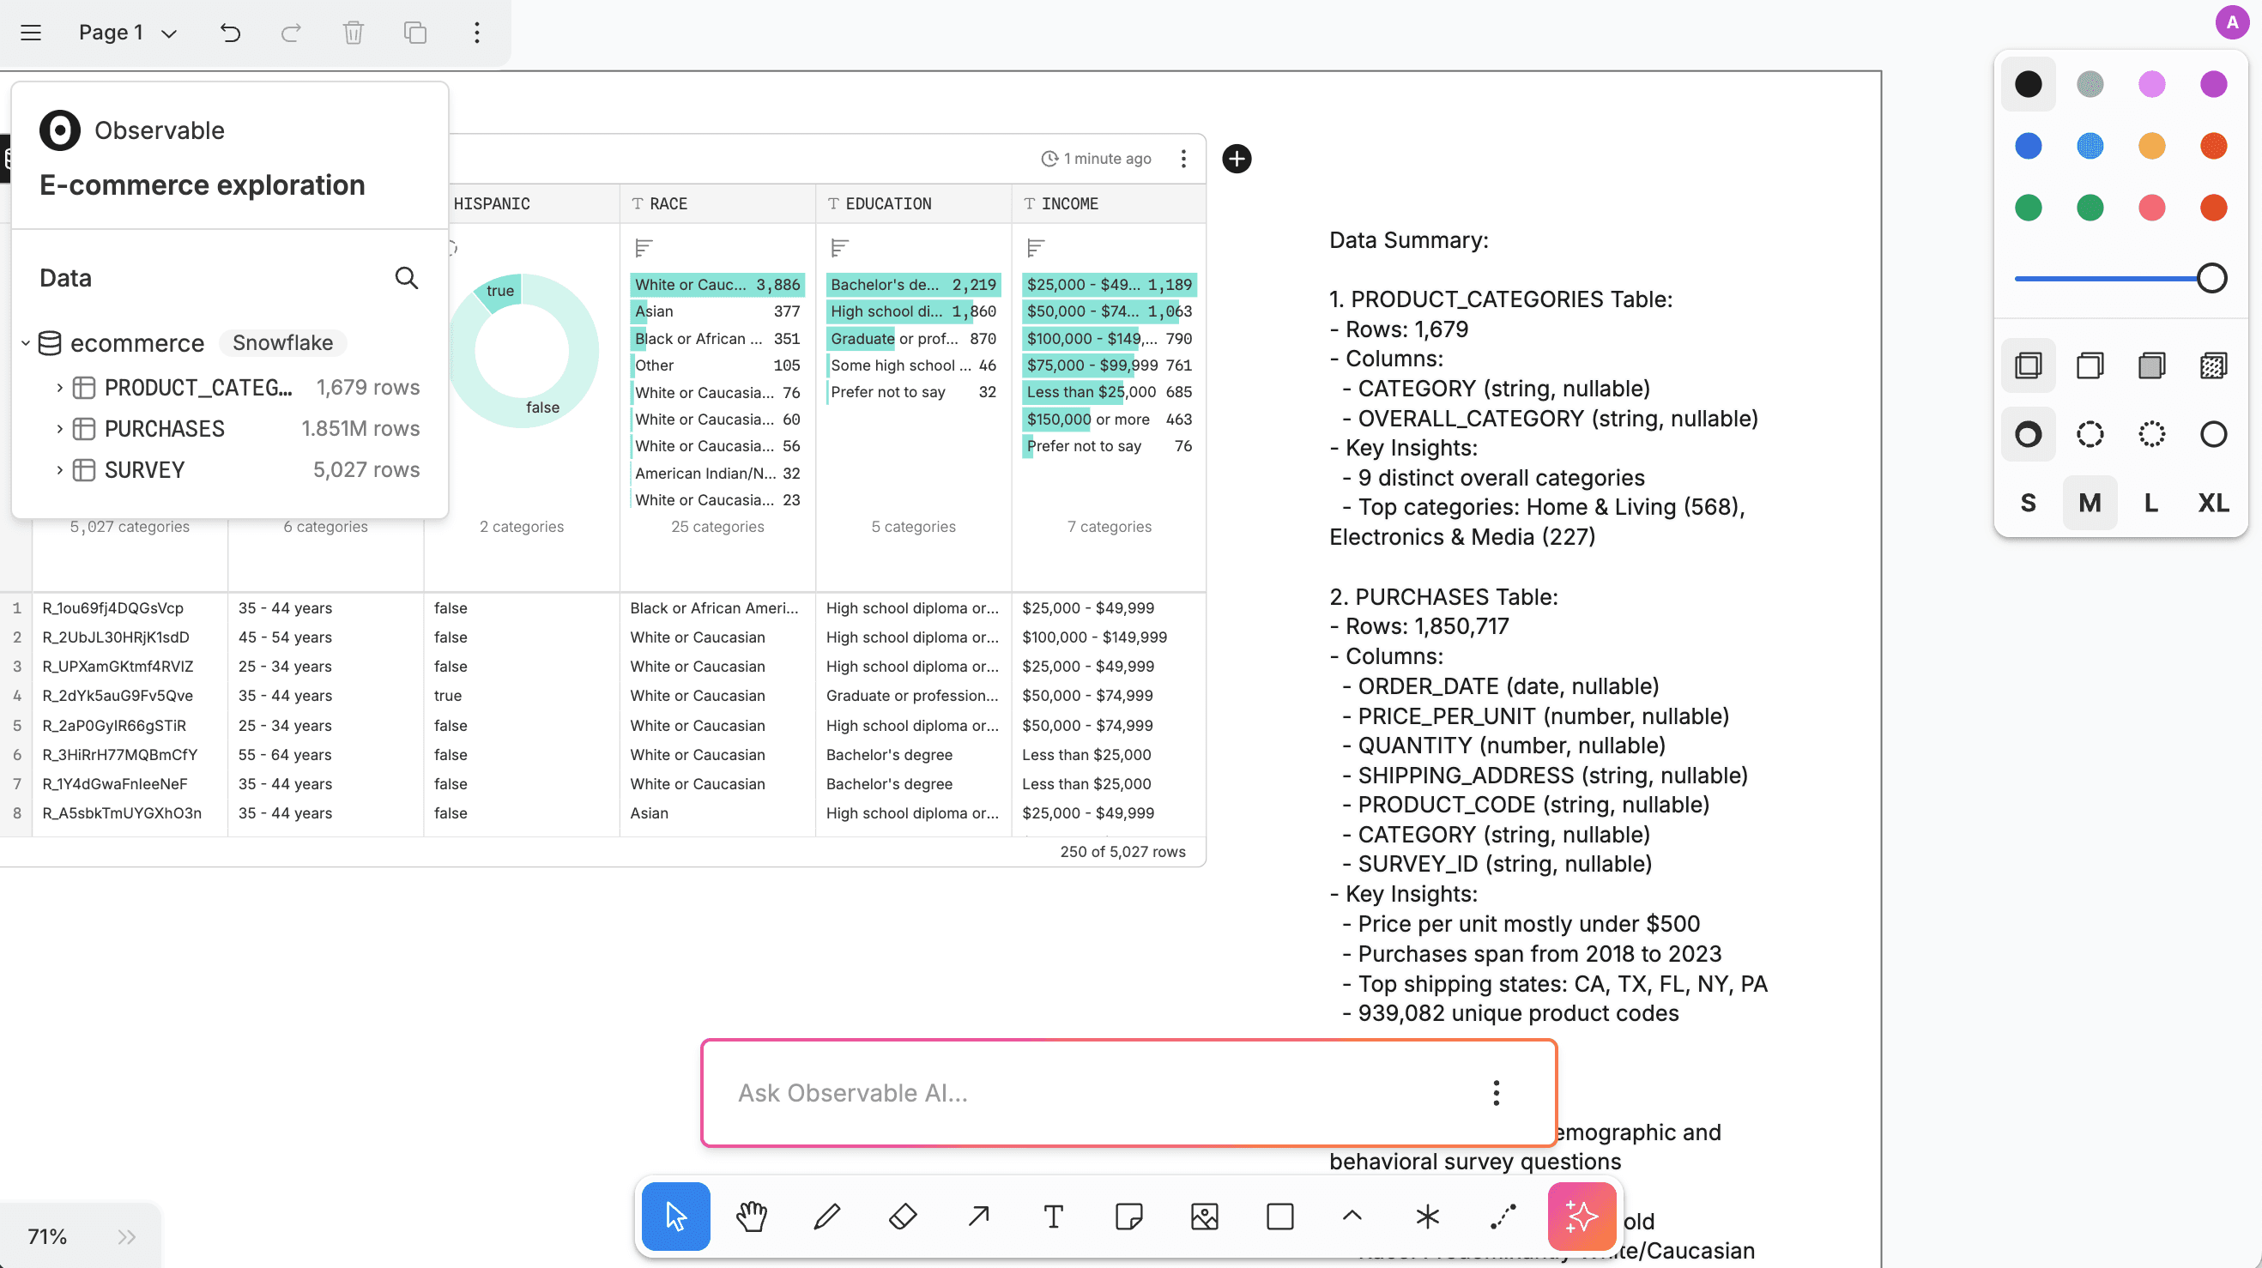Image resolution: width=2262 pixels, height=1268 pixels.
Task: Click the plus button to add a cell
Action: 1237,159
